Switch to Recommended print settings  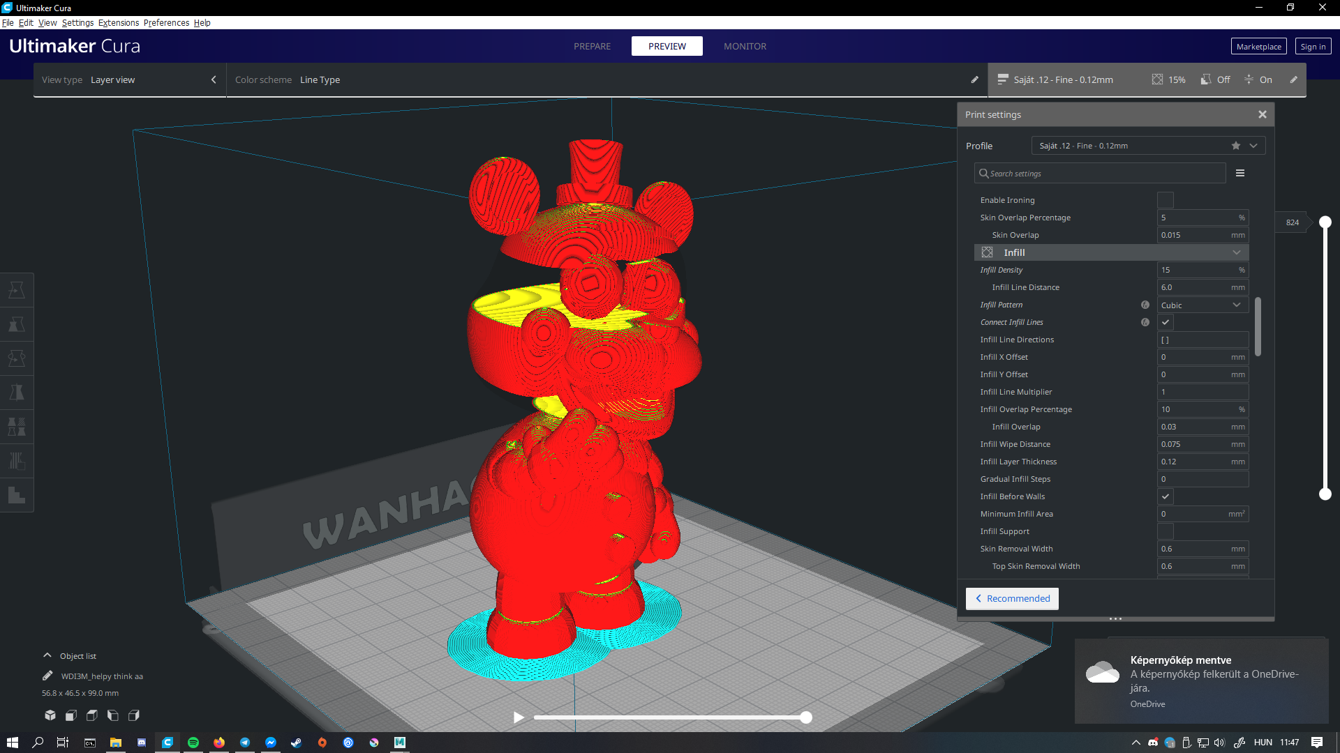(1012, 598)
